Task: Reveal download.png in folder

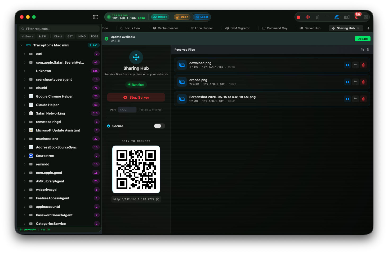Action: [x=355, y=65]
